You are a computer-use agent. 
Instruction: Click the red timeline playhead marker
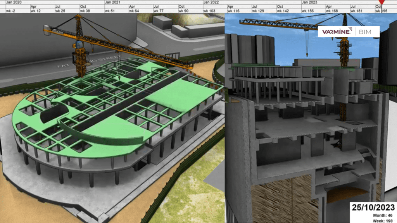click(381, 3)
